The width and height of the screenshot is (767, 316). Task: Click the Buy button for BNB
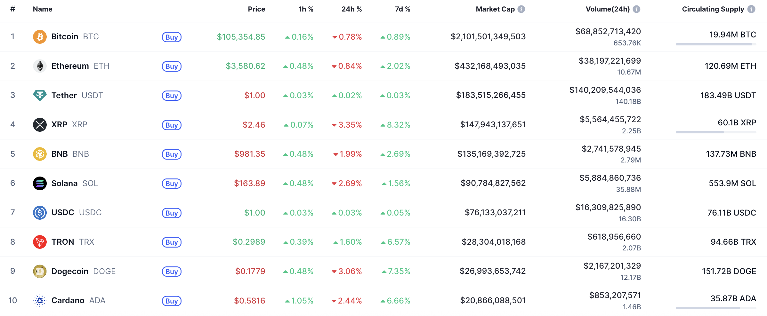pyautogui.click(x=172, y=154)
